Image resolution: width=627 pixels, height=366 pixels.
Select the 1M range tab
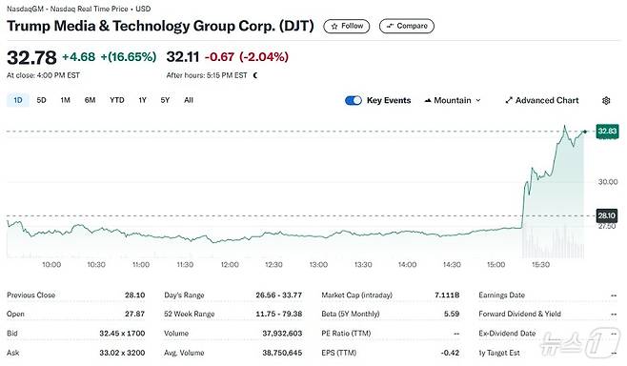(x=65, y=100)
